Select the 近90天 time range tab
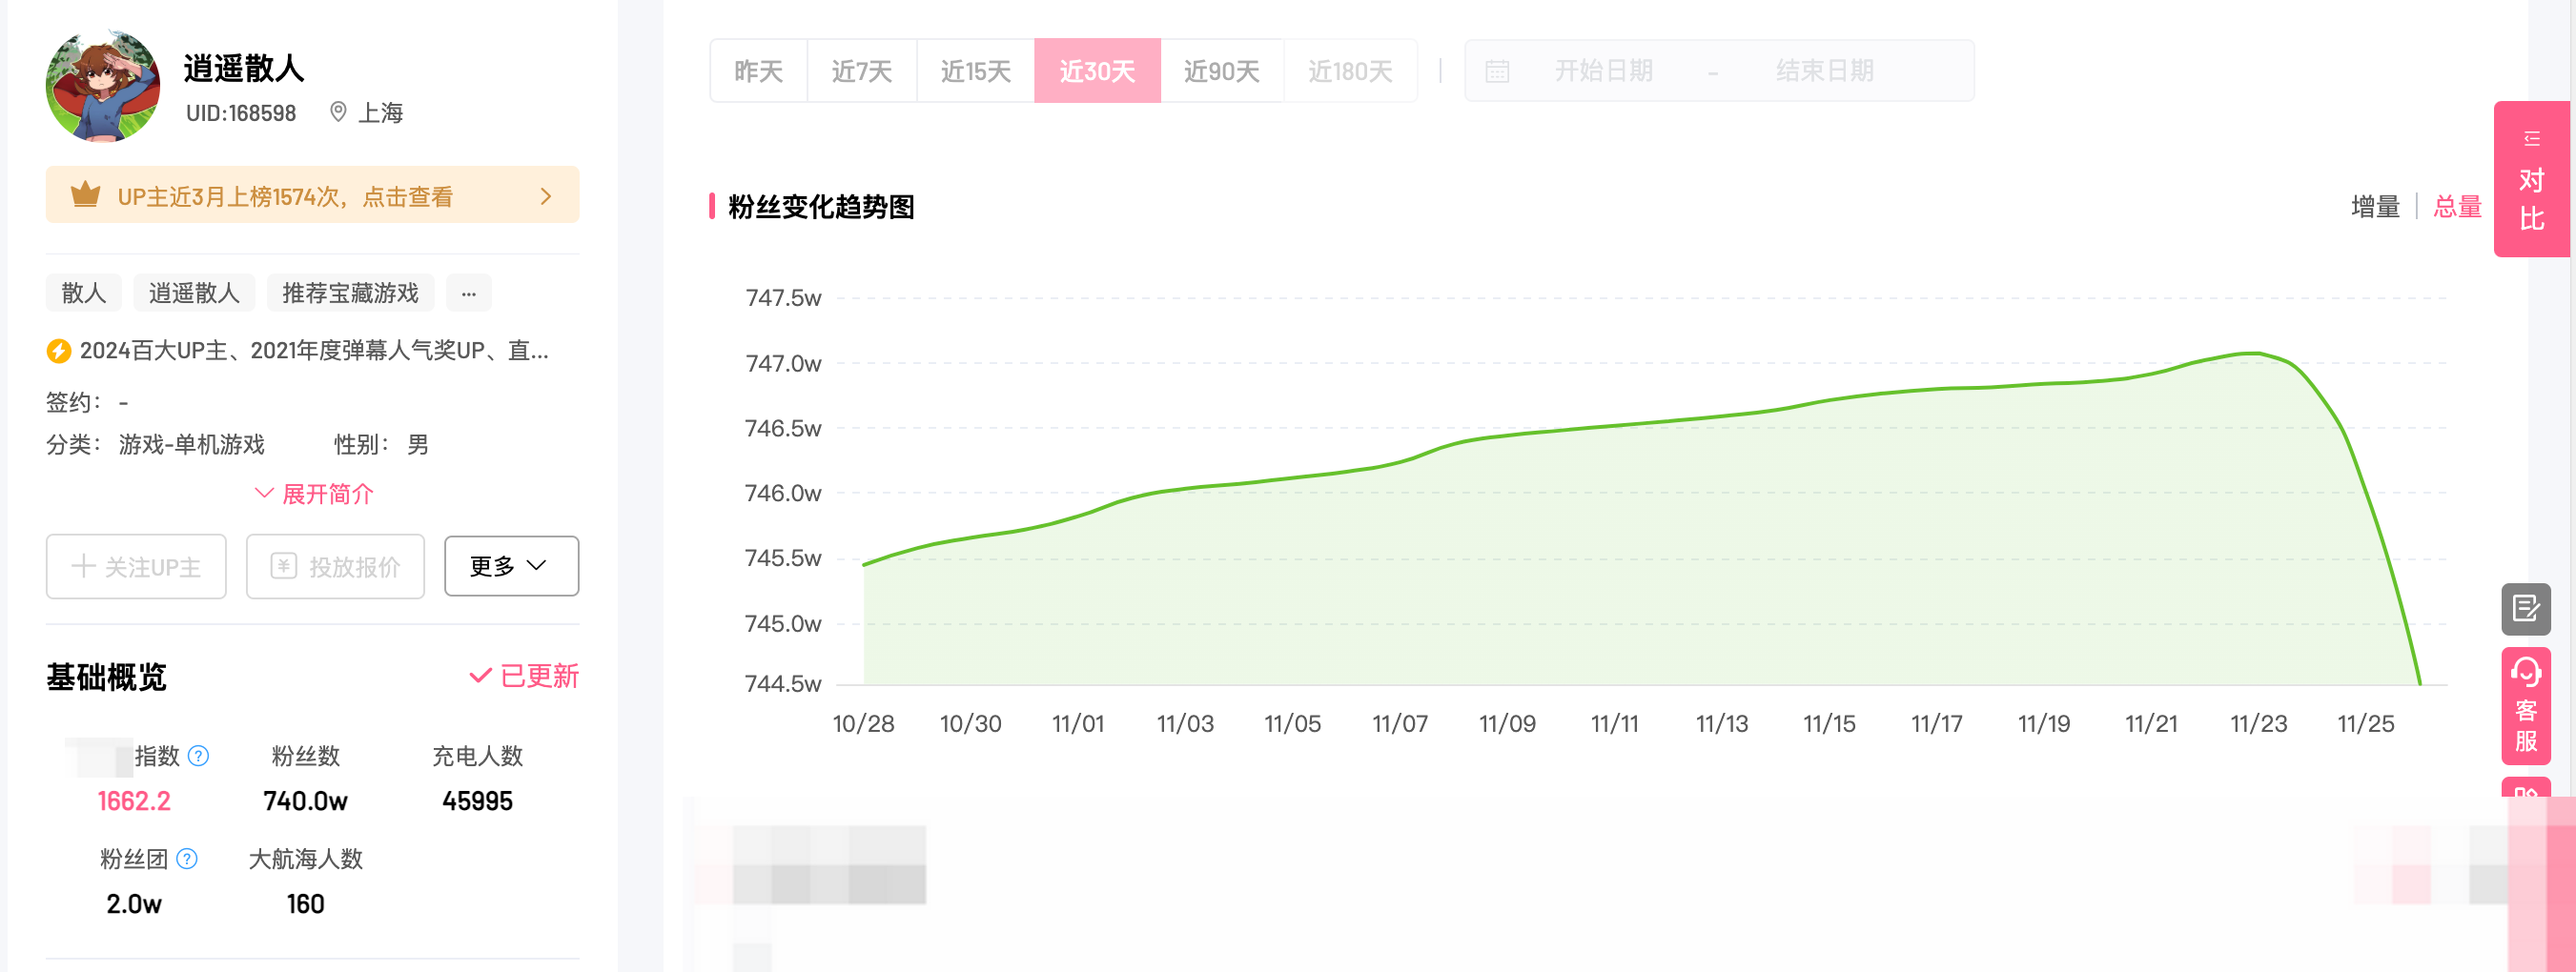 pos(1222,70)
